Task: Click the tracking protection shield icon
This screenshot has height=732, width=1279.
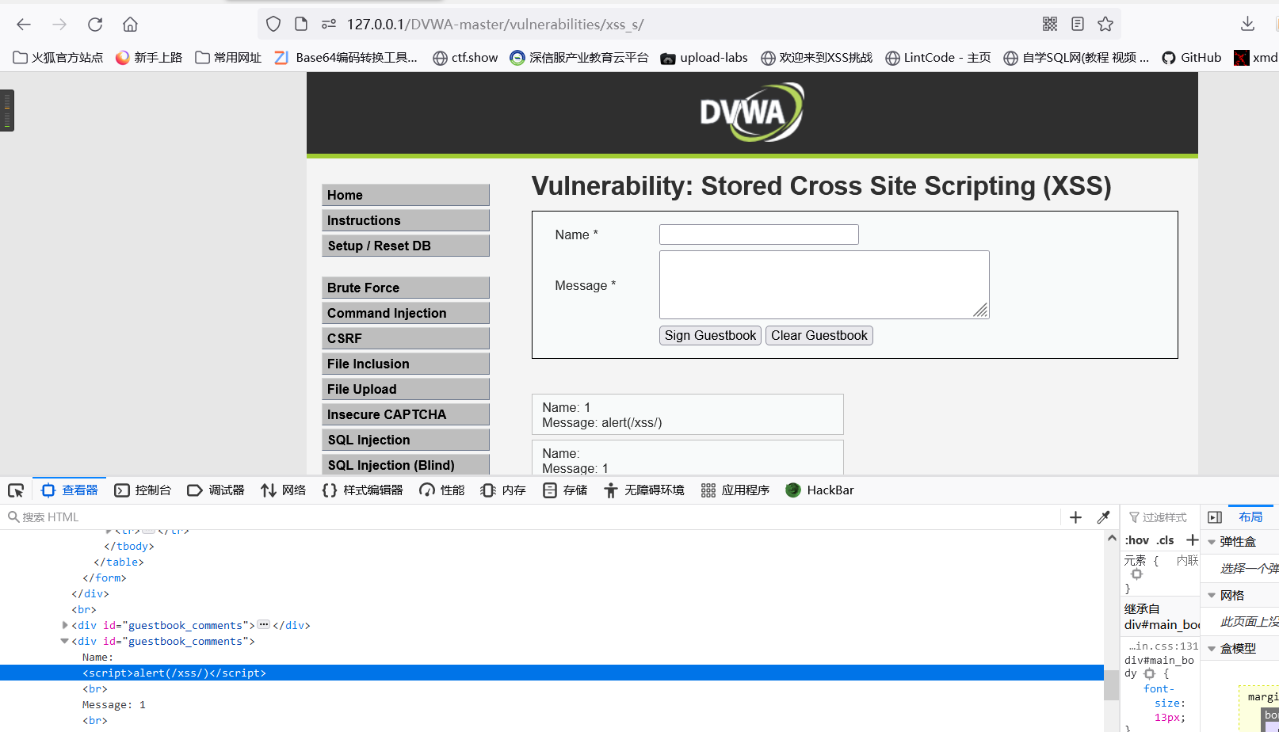Action: point(273,24)
